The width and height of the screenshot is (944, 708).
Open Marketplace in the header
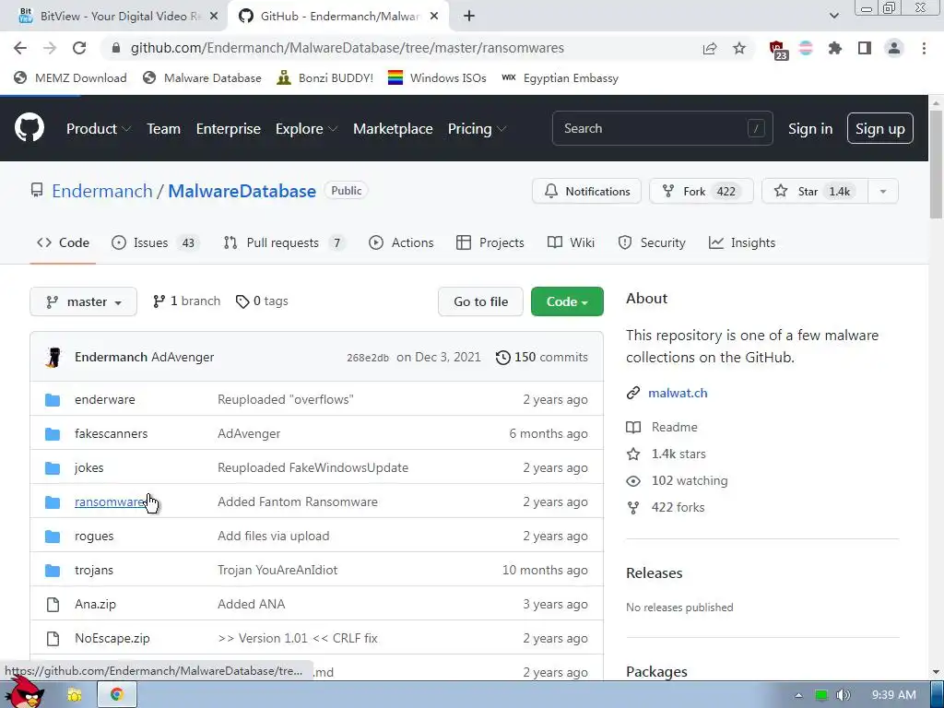[393, 129]
